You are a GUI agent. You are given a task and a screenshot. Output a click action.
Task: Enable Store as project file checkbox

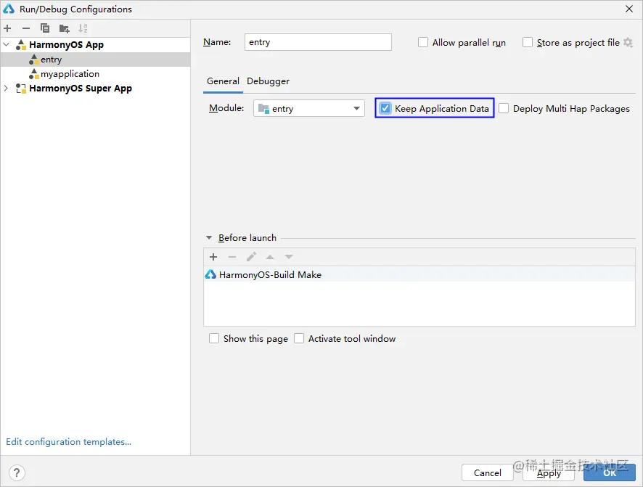pyautogui.click(x=528, y=42)
